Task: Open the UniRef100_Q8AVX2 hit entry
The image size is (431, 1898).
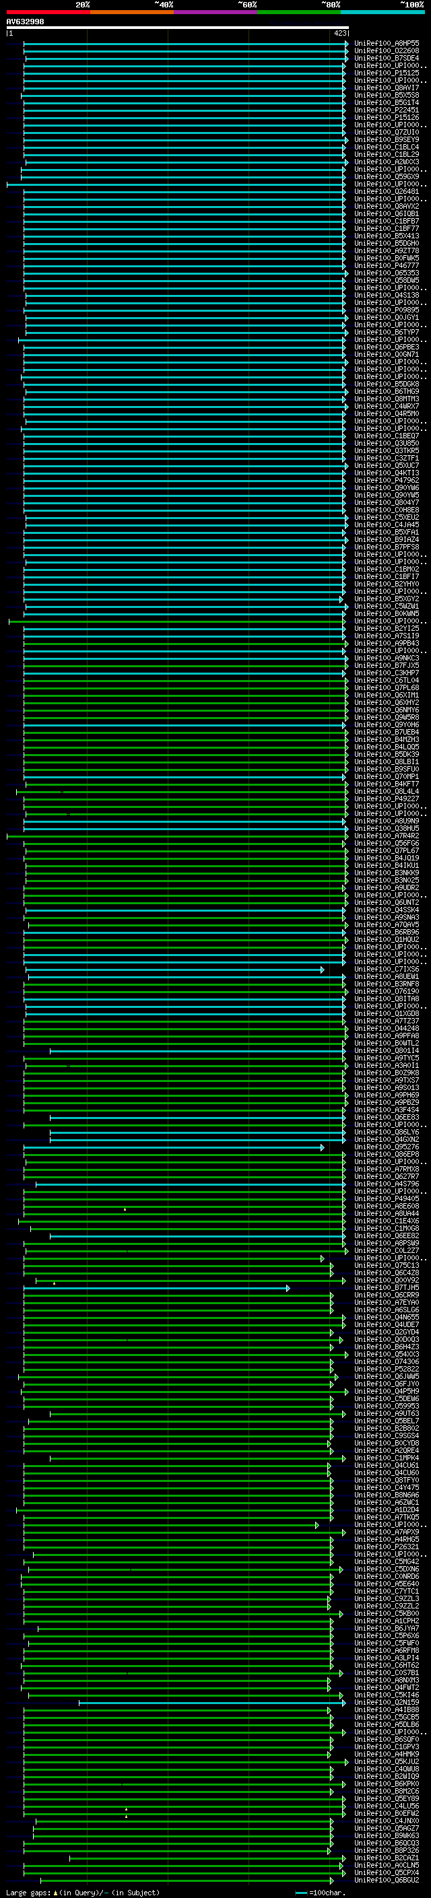Action: 386,206
